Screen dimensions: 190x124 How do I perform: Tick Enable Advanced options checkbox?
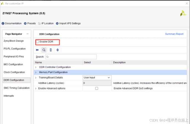point(97,88)
